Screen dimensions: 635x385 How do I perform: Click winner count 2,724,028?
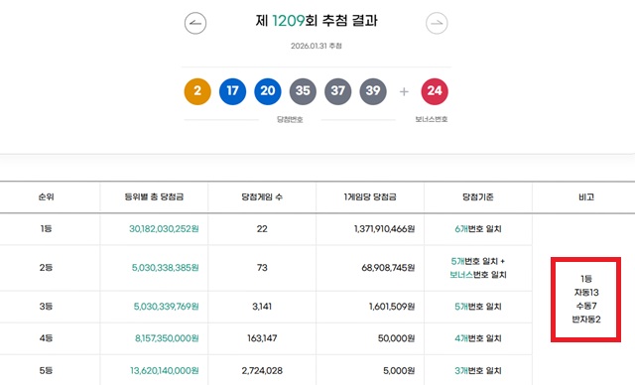coord(262,370)
